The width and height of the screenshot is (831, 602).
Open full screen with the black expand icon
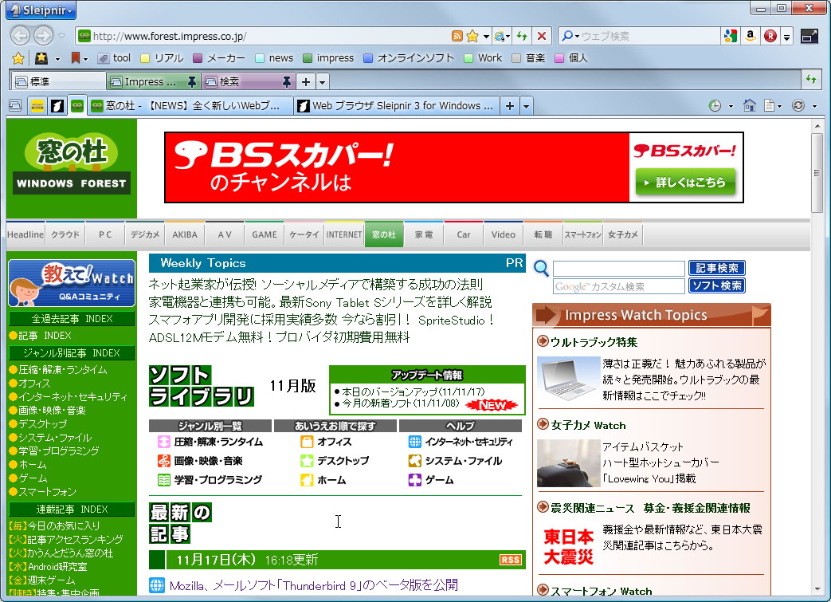[x=810, y=36]
